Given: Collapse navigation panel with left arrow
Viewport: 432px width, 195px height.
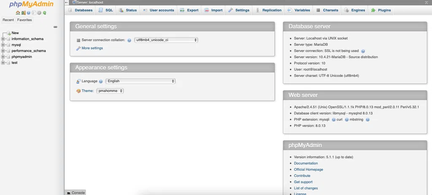Looking at the screenshot, I should [x=66, y=3].
